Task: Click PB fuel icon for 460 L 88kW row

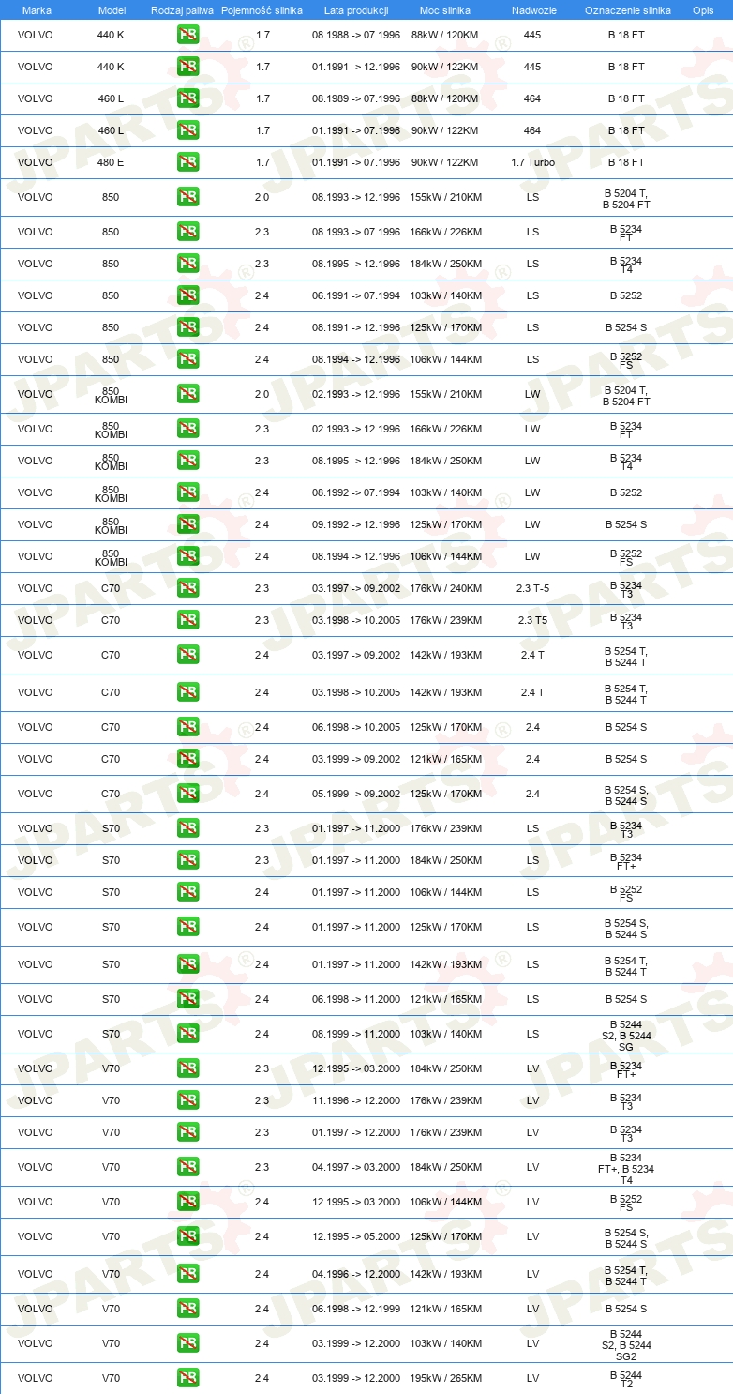Action: coord(187,98)
